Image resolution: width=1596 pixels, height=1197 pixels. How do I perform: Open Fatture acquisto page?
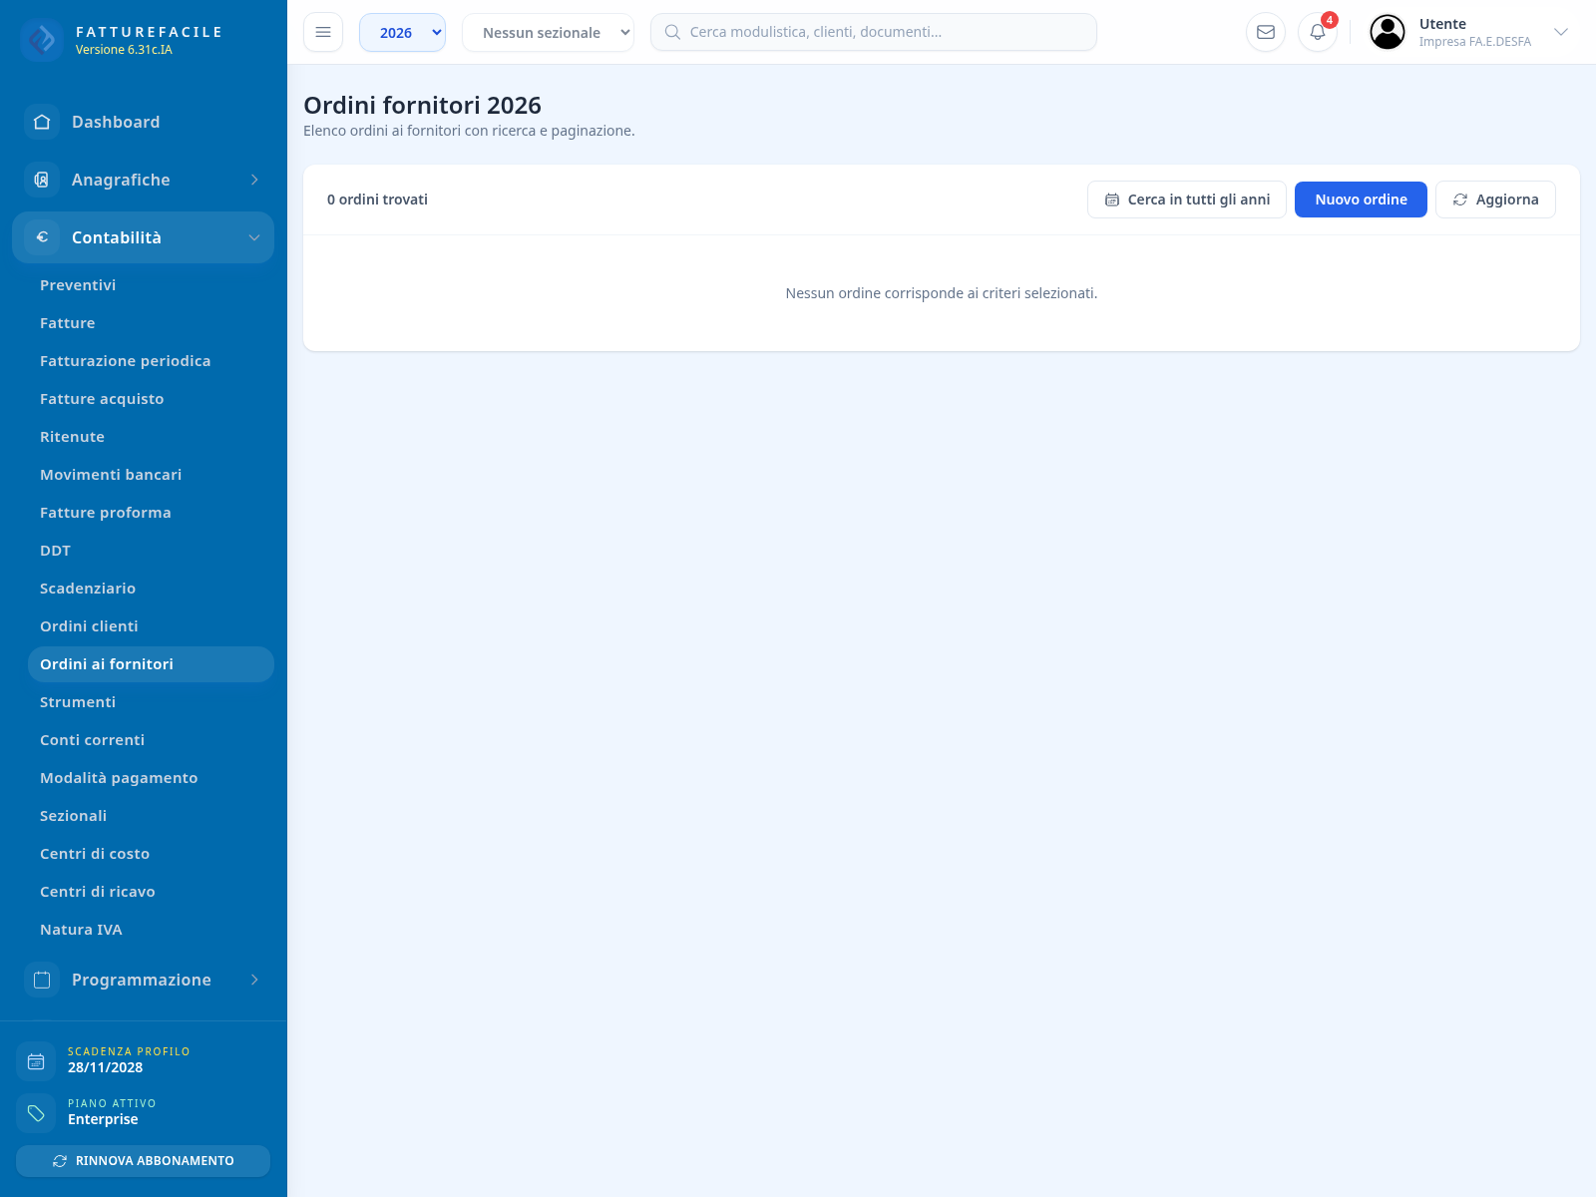[151, 399]
